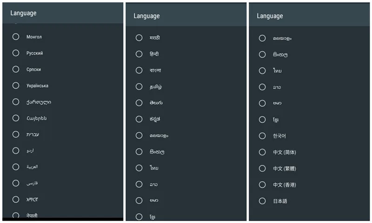Pick the עברית (Hebrew) radio button
The height and width of the screenshot is (223, 372).
click(x=16, y=134)
